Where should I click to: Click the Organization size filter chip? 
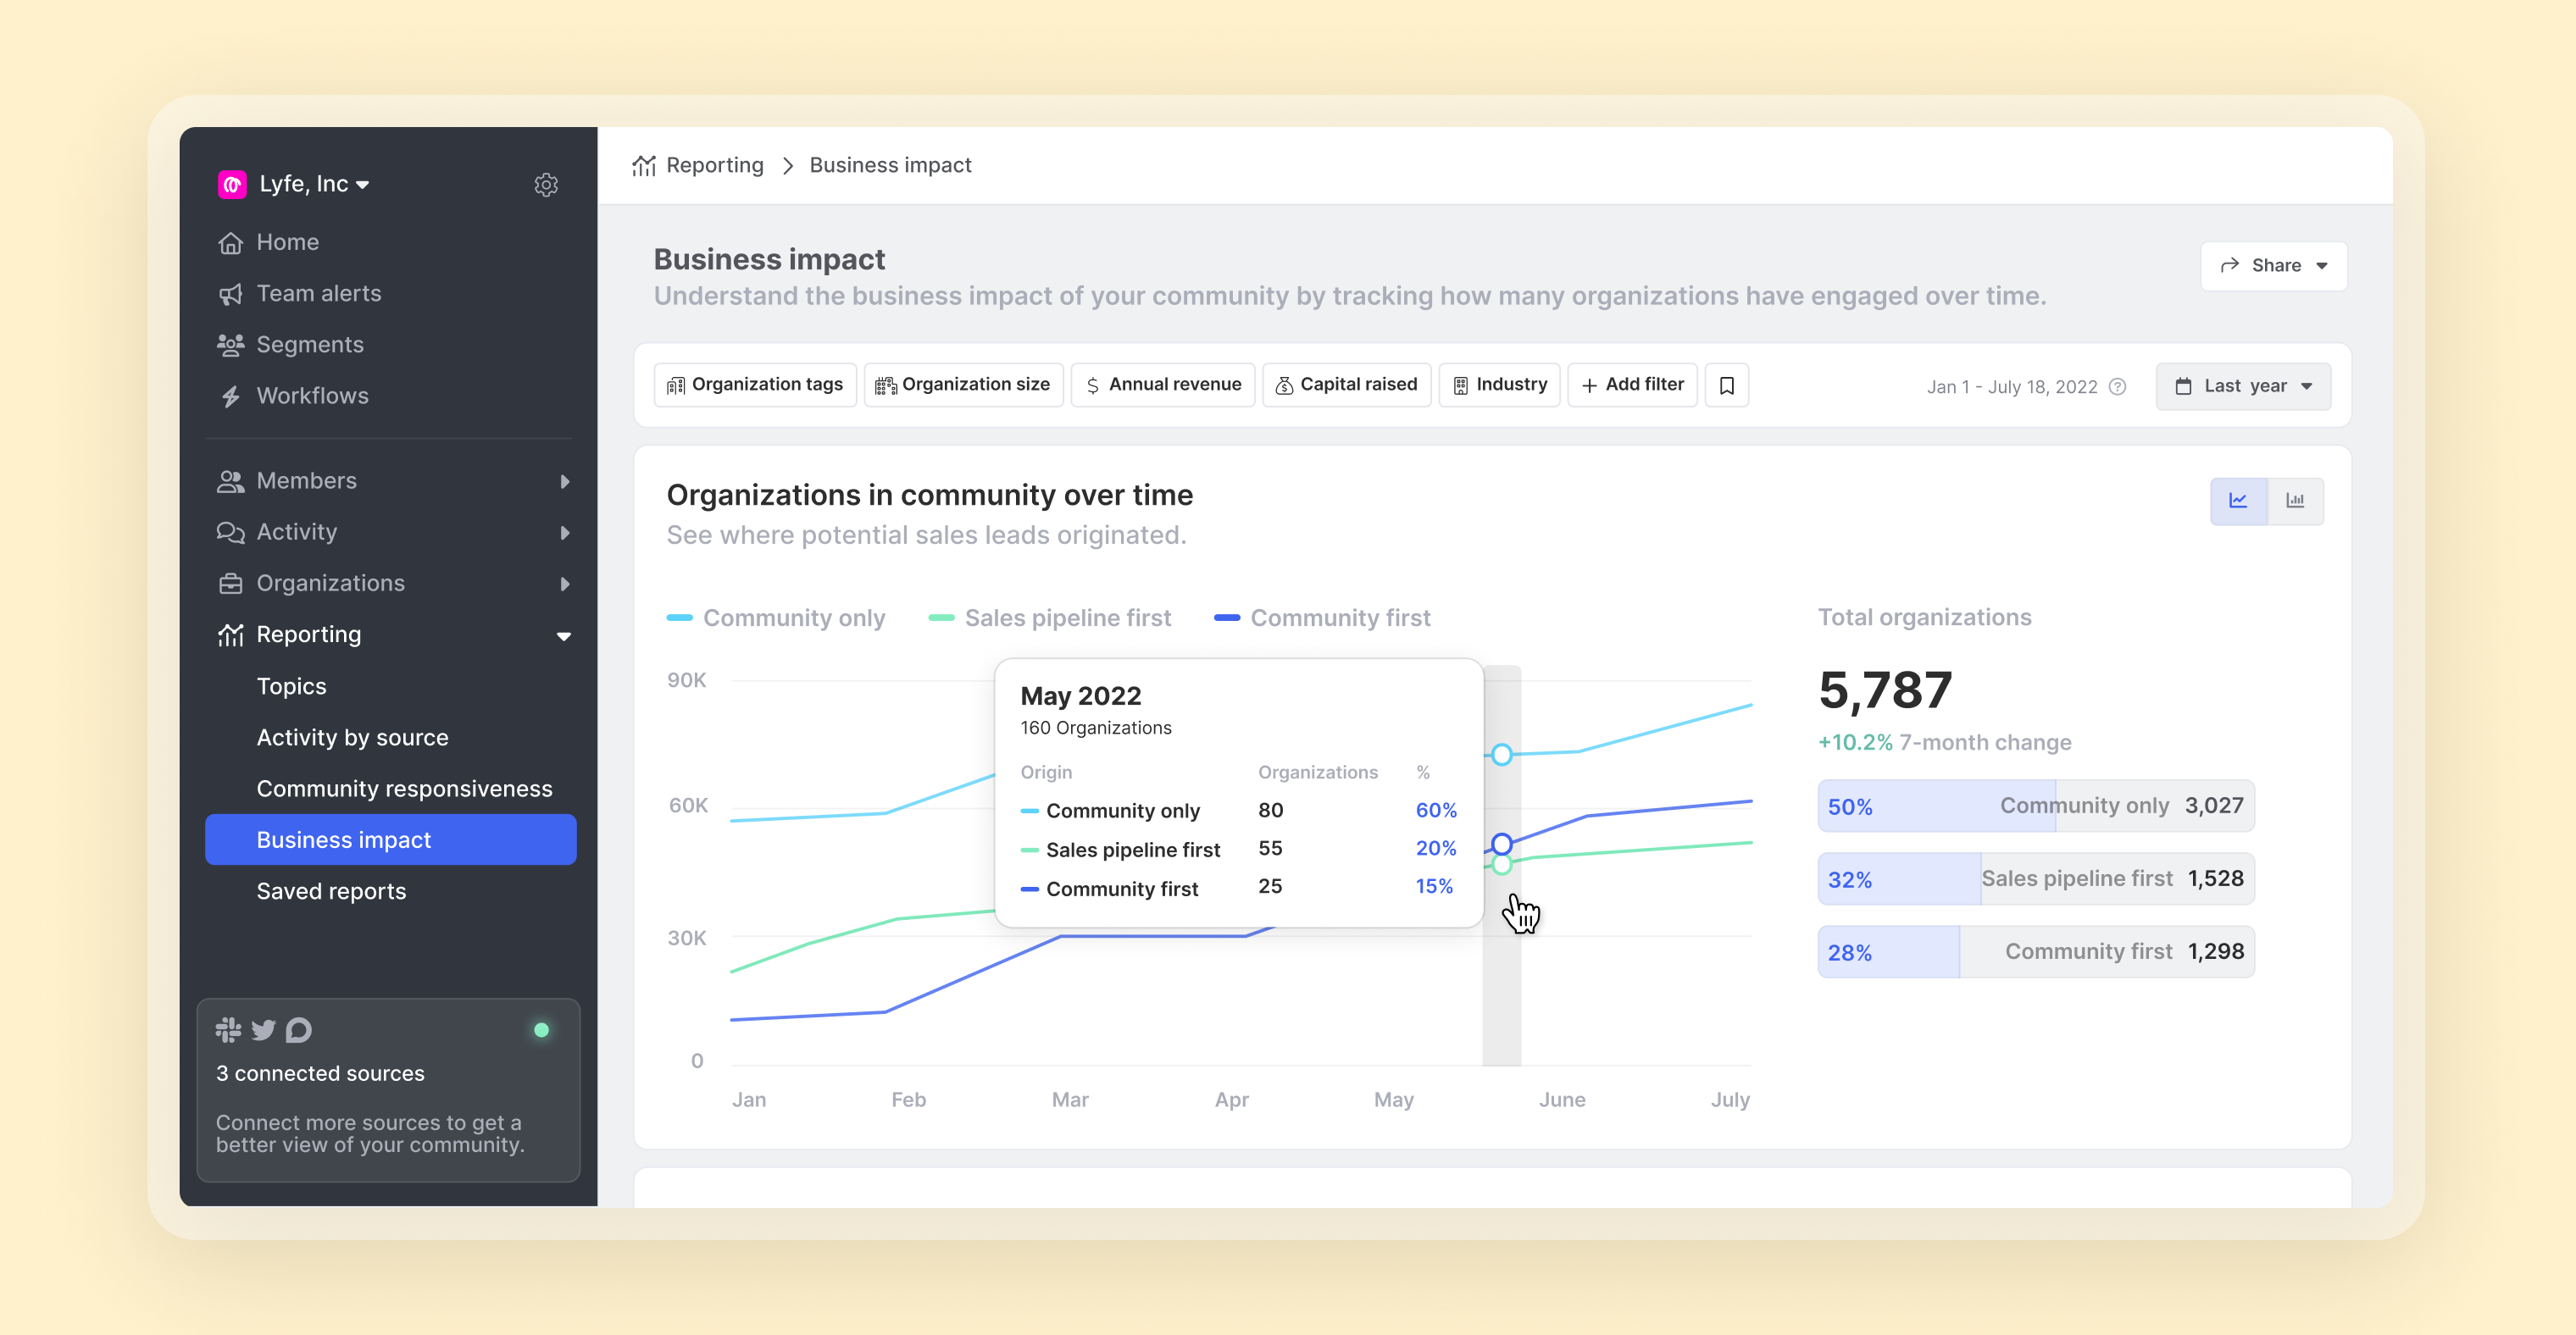963,385
